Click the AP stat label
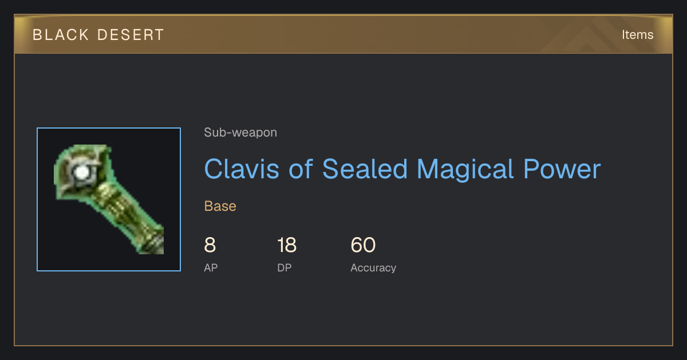Image resolution: width=687 pixels, height=360 pixels. point(211,267)
